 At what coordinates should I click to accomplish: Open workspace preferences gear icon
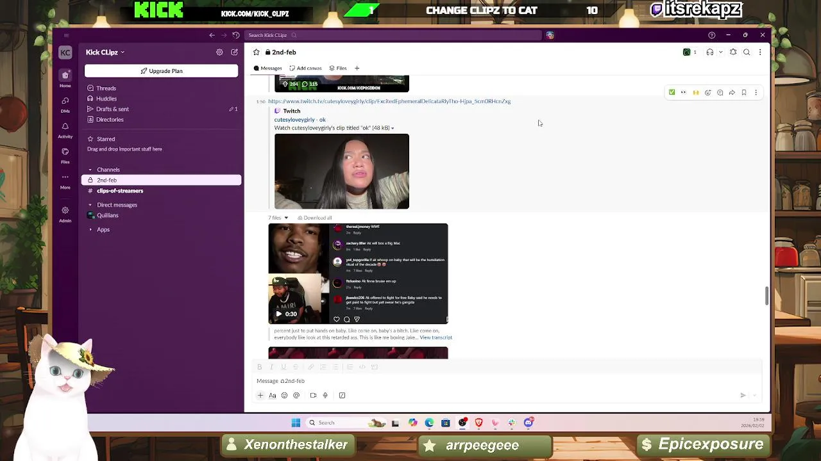219,52
